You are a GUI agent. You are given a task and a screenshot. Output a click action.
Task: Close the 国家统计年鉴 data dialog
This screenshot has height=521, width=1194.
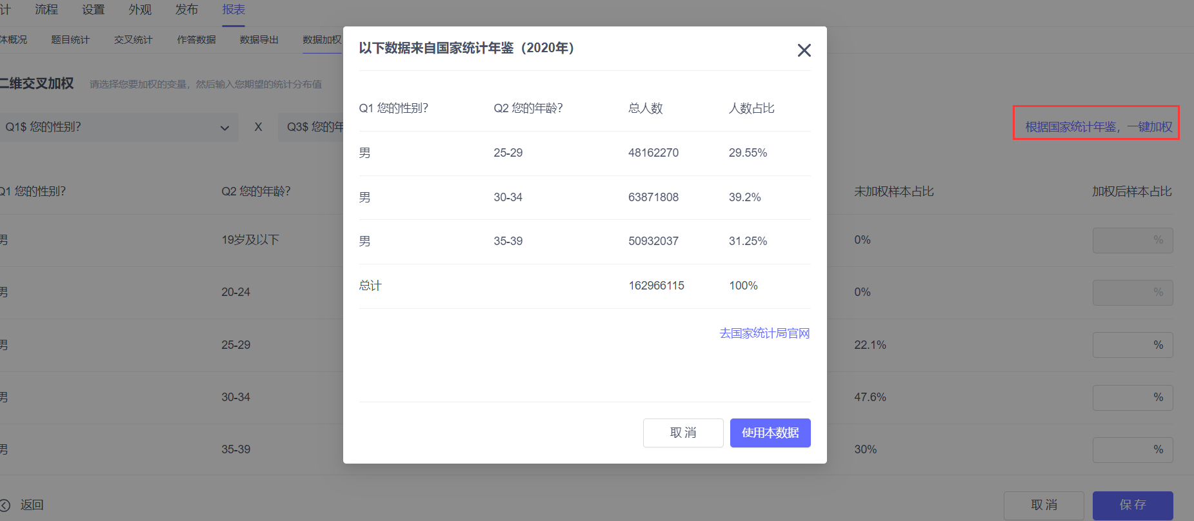tap(804, 50)
